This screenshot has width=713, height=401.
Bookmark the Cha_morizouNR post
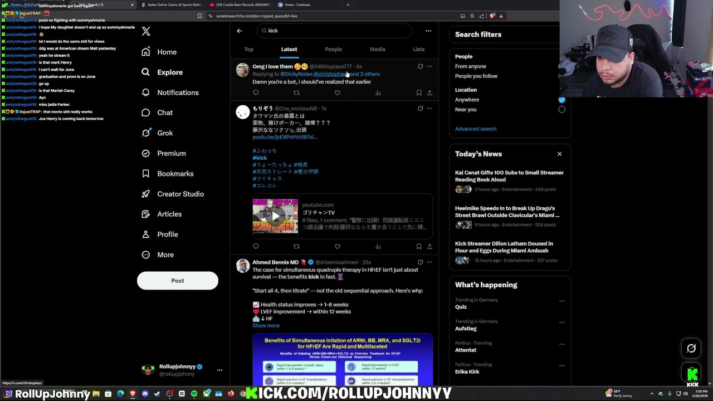[419, 247]
